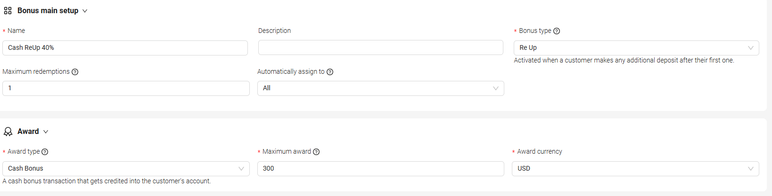Choose Award currency from the USD dropdown
Screen dimensions: 772x196
635,169
